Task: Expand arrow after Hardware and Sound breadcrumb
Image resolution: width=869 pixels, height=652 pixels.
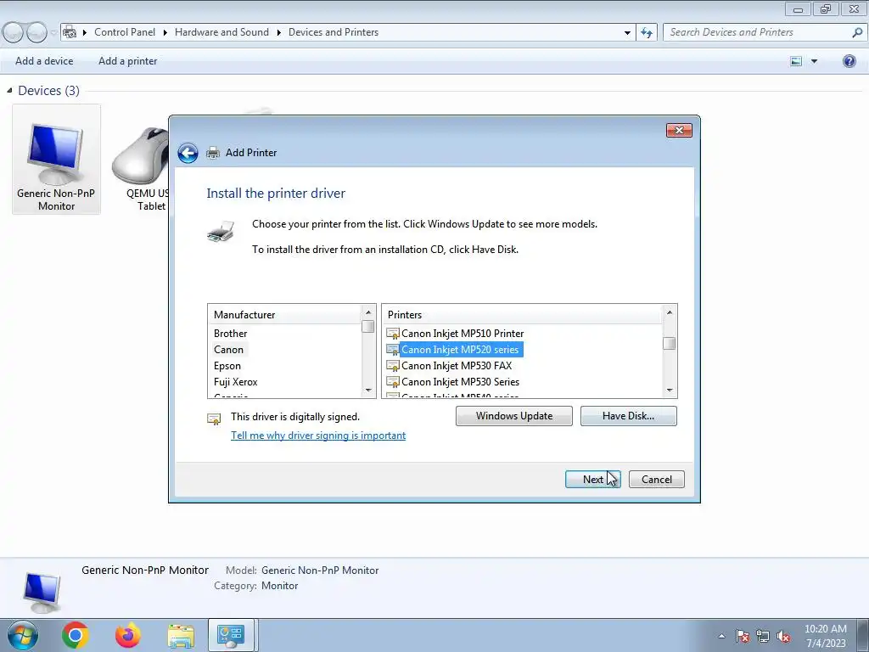Action: (x=278, y=33)
